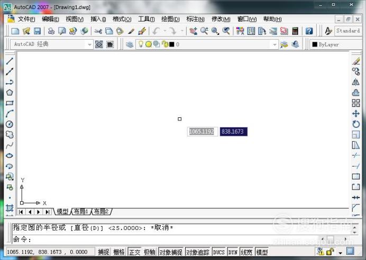
Task: Select the Erase tool
Action: [356, 61]
